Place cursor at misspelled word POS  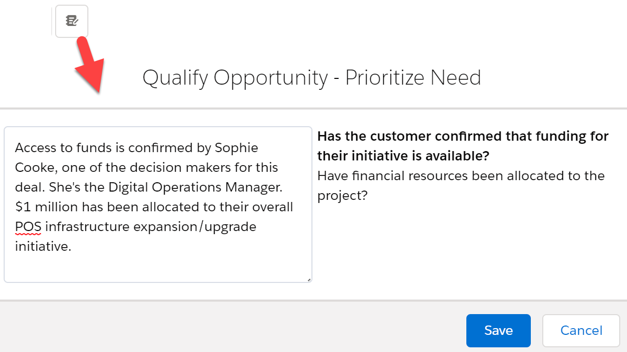[28, 227]
